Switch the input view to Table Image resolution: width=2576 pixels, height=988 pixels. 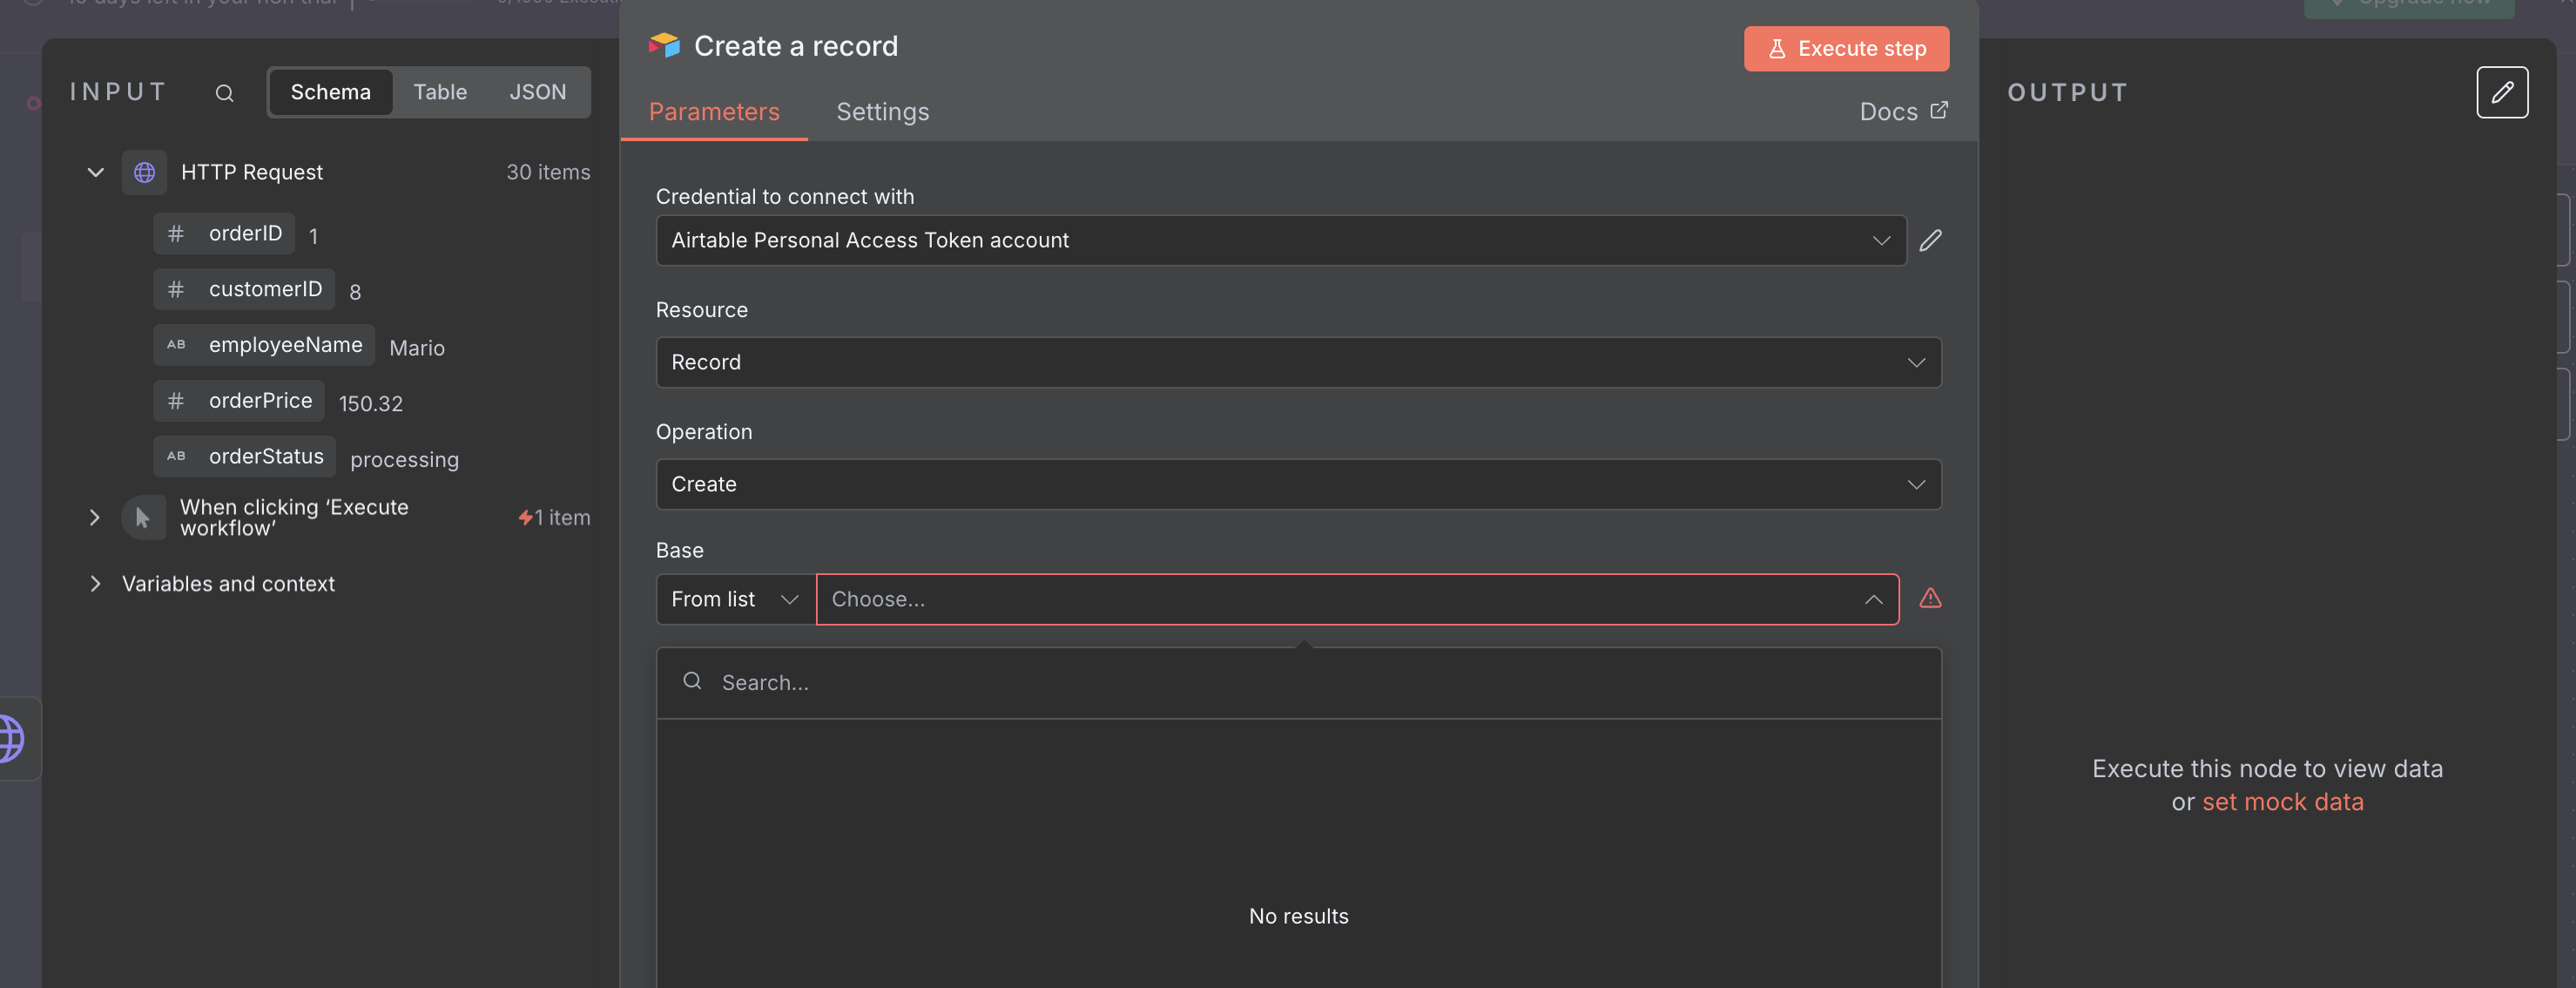click(440, 92)
